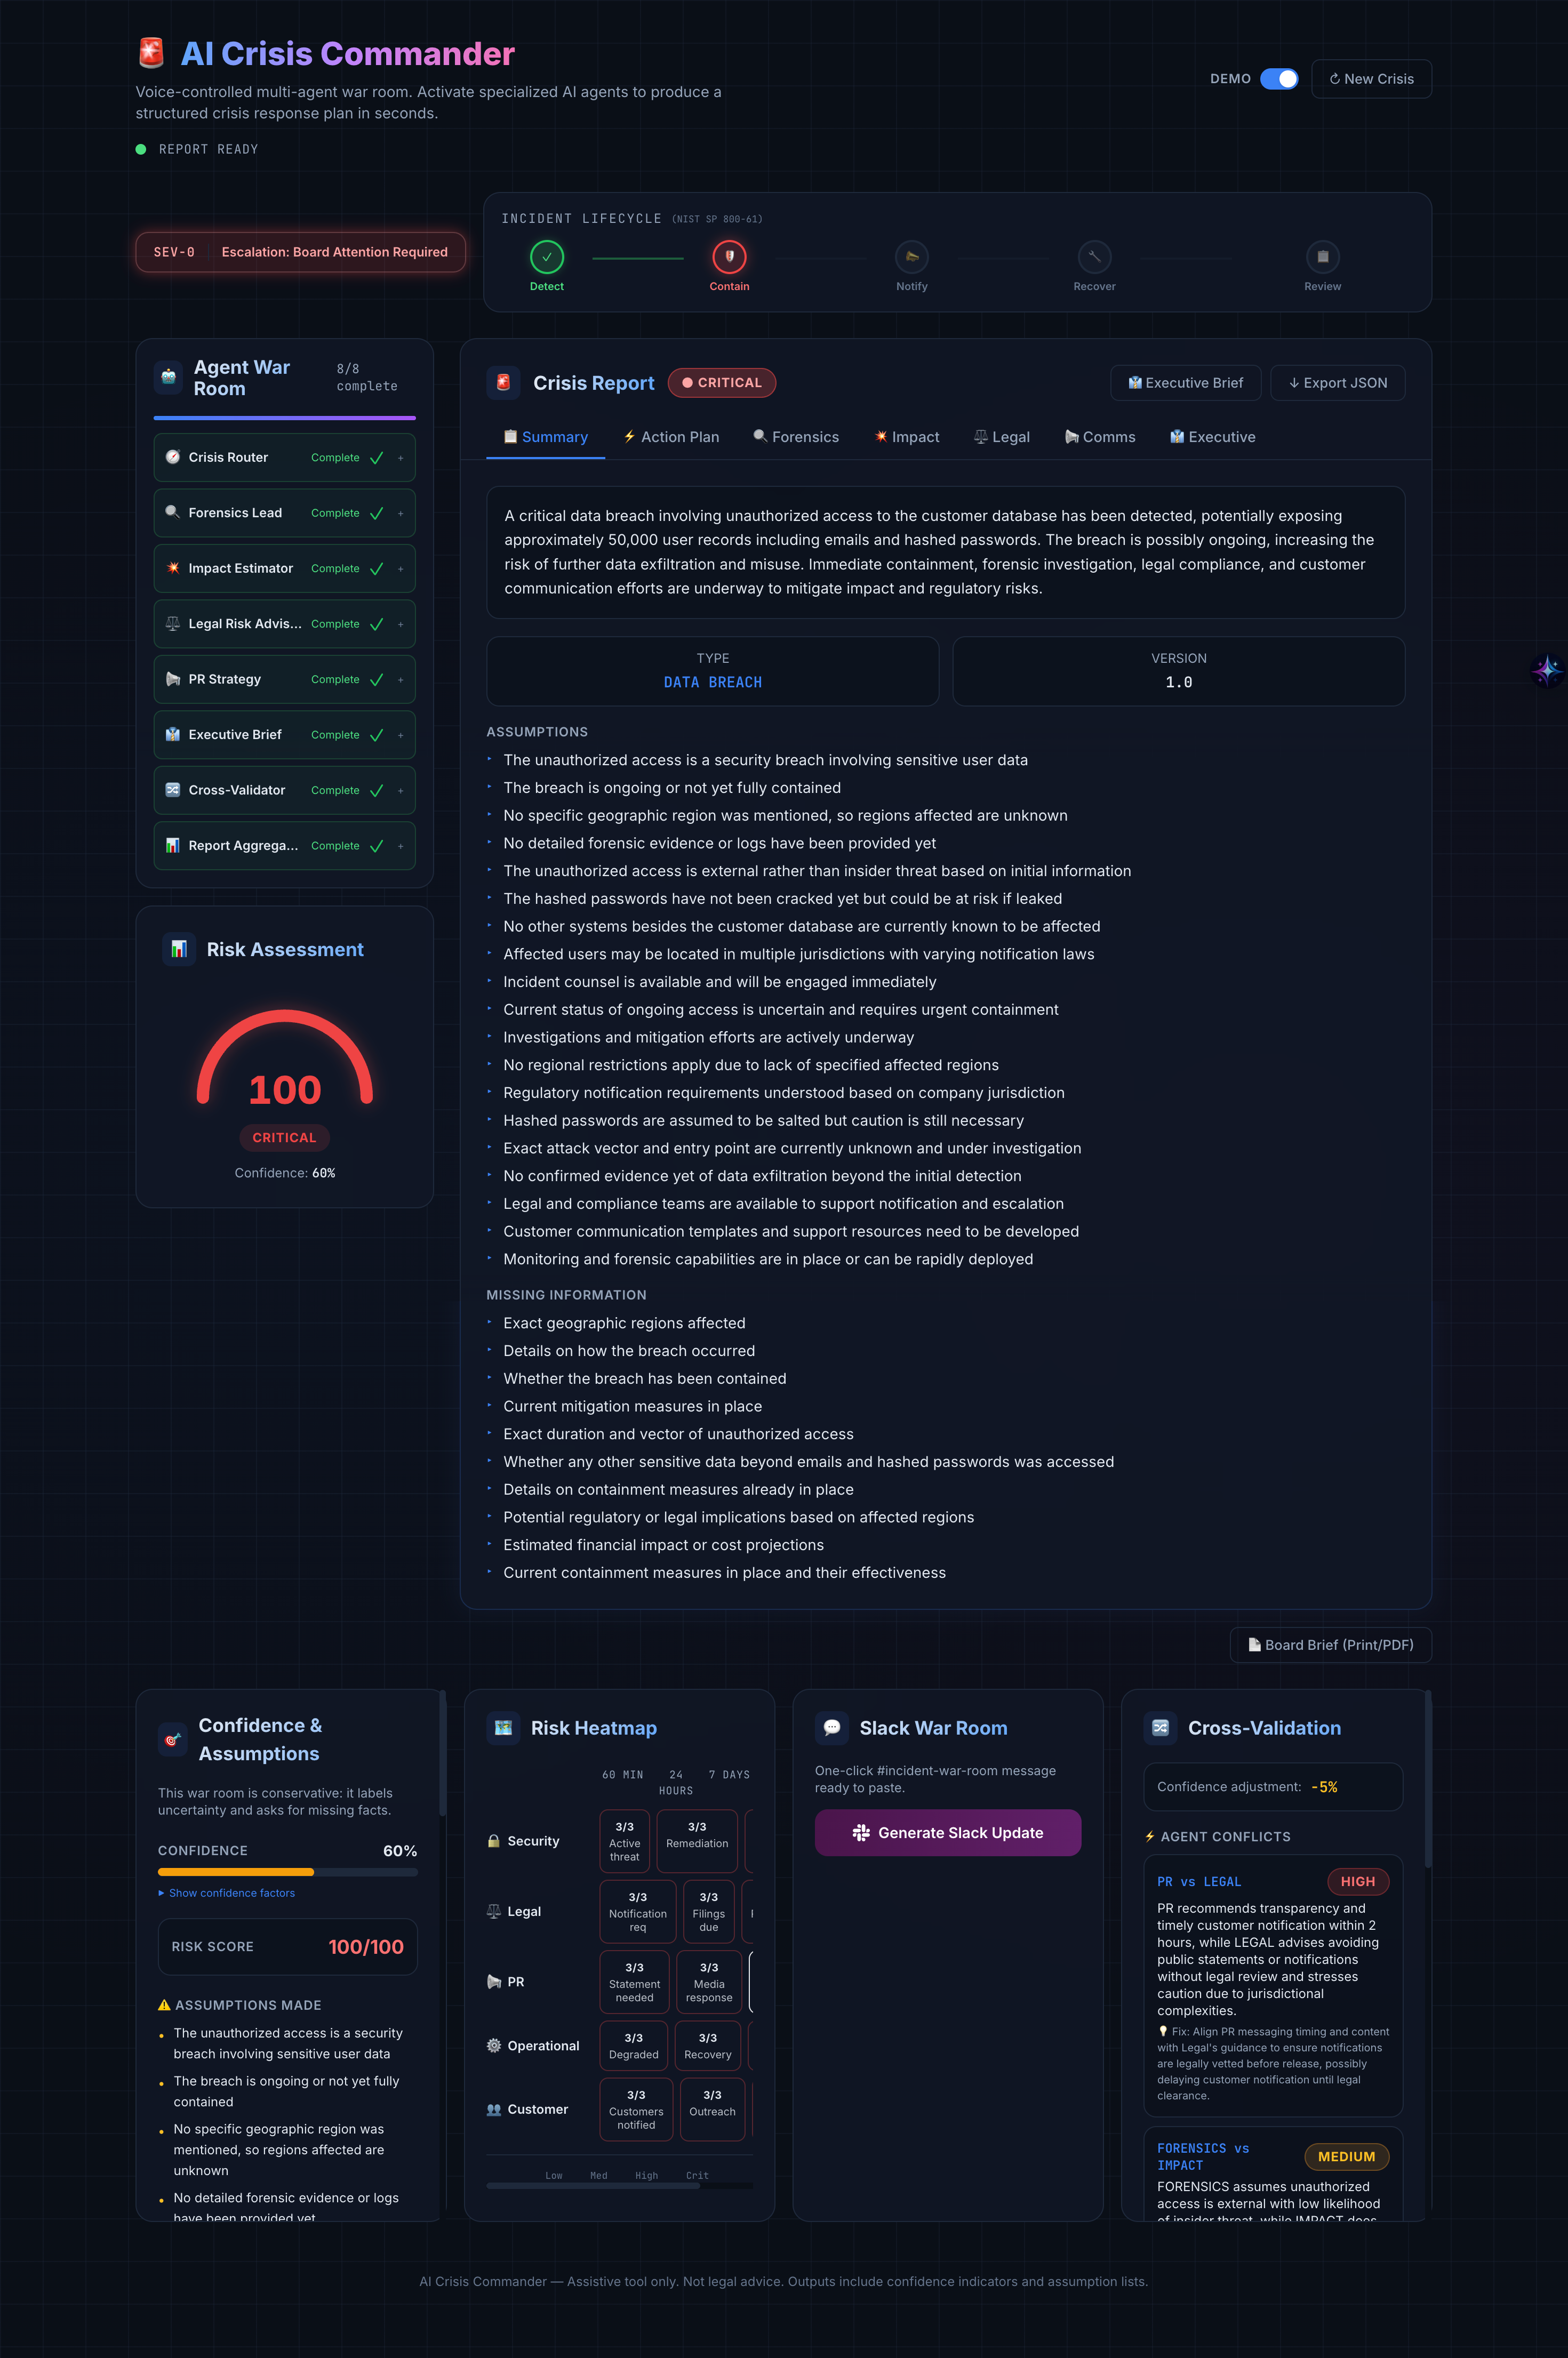This screenshot has height=2358, width=1568.
Task: Expand the Crisis Router agent row
Action: click(400, 458)
